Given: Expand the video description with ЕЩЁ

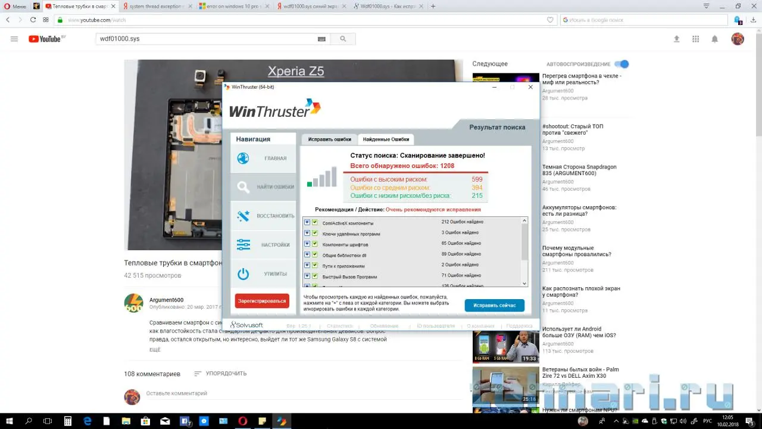Looking at the screenshot, I should 155,350.
